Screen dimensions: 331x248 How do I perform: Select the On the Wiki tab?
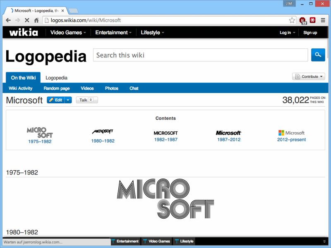[x=23, y=78]
